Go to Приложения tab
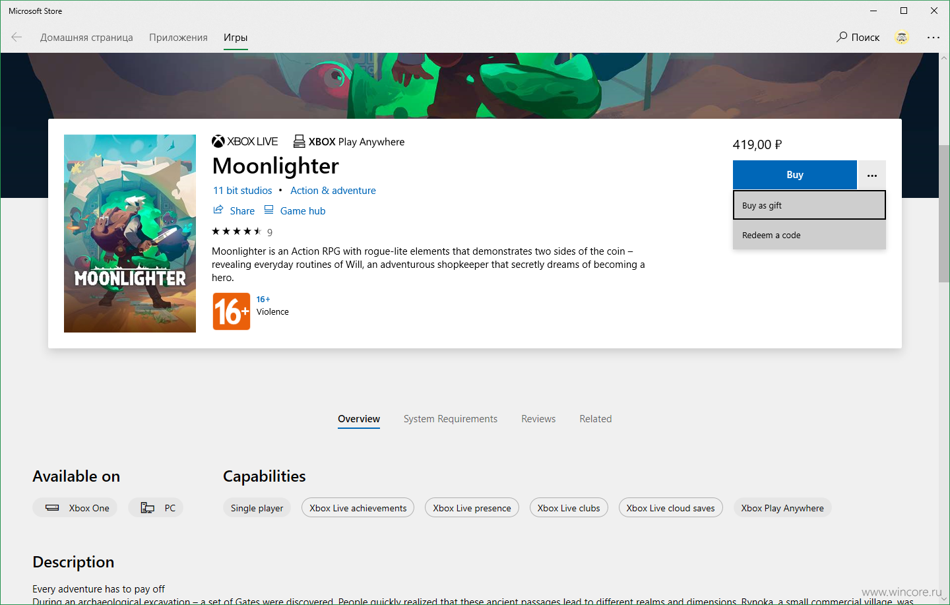The height and width of the screenshot is (605, 950). 178,38
